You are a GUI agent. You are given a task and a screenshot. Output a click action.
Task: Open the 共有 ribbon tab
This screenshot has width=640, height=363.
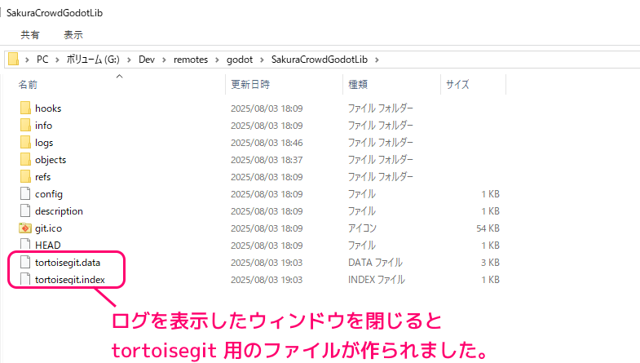(30, 35)
